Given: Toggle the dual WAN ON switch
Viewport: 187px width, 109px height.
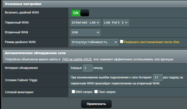Looking at the screenshot, I should click(80, 13).
